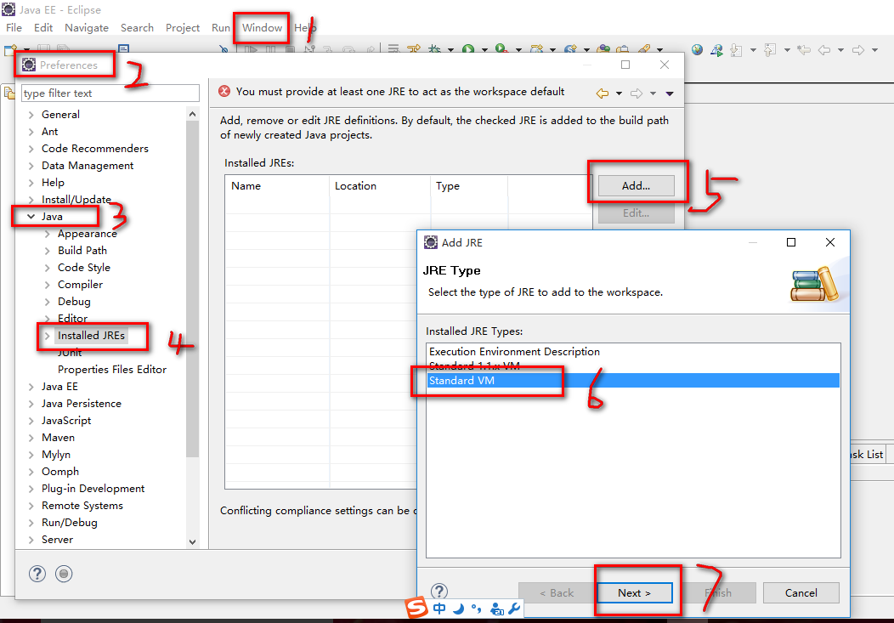Screen dimensions: 894x623
Task: Collapse the Java tree node
Action: (31, 217)
